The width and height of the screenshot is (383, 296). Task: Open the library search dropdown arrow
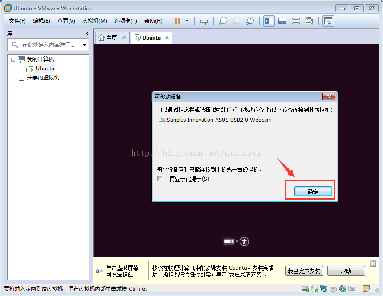tap(84, 45)
